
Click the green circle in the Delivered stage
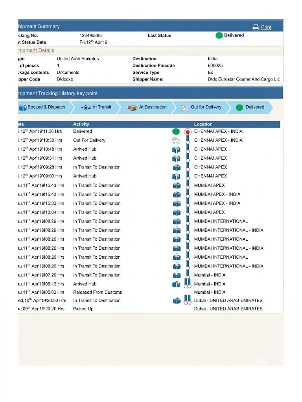pyautogui.click(x=239, y=108)
